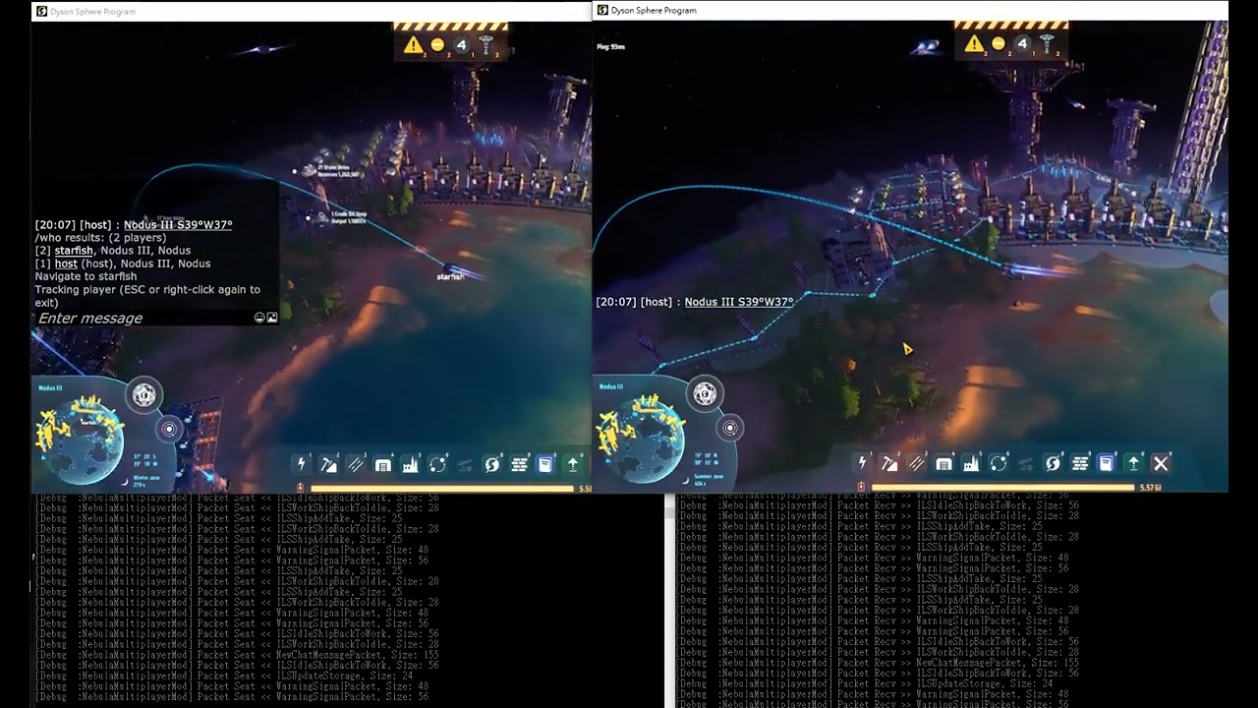The width and height of the screenshot is (1258, 708).
Task: Click host player link in chat
Action: point(66,264)
